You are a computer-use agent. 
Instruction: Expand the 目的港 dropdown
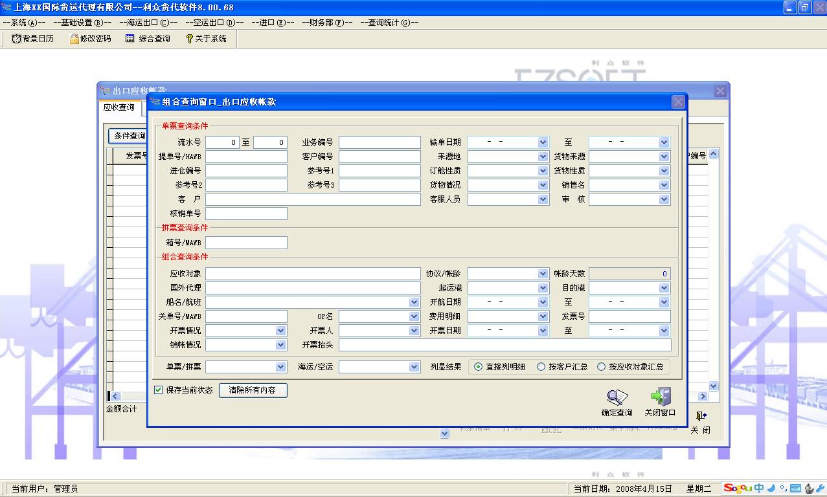tap(664, 288)
